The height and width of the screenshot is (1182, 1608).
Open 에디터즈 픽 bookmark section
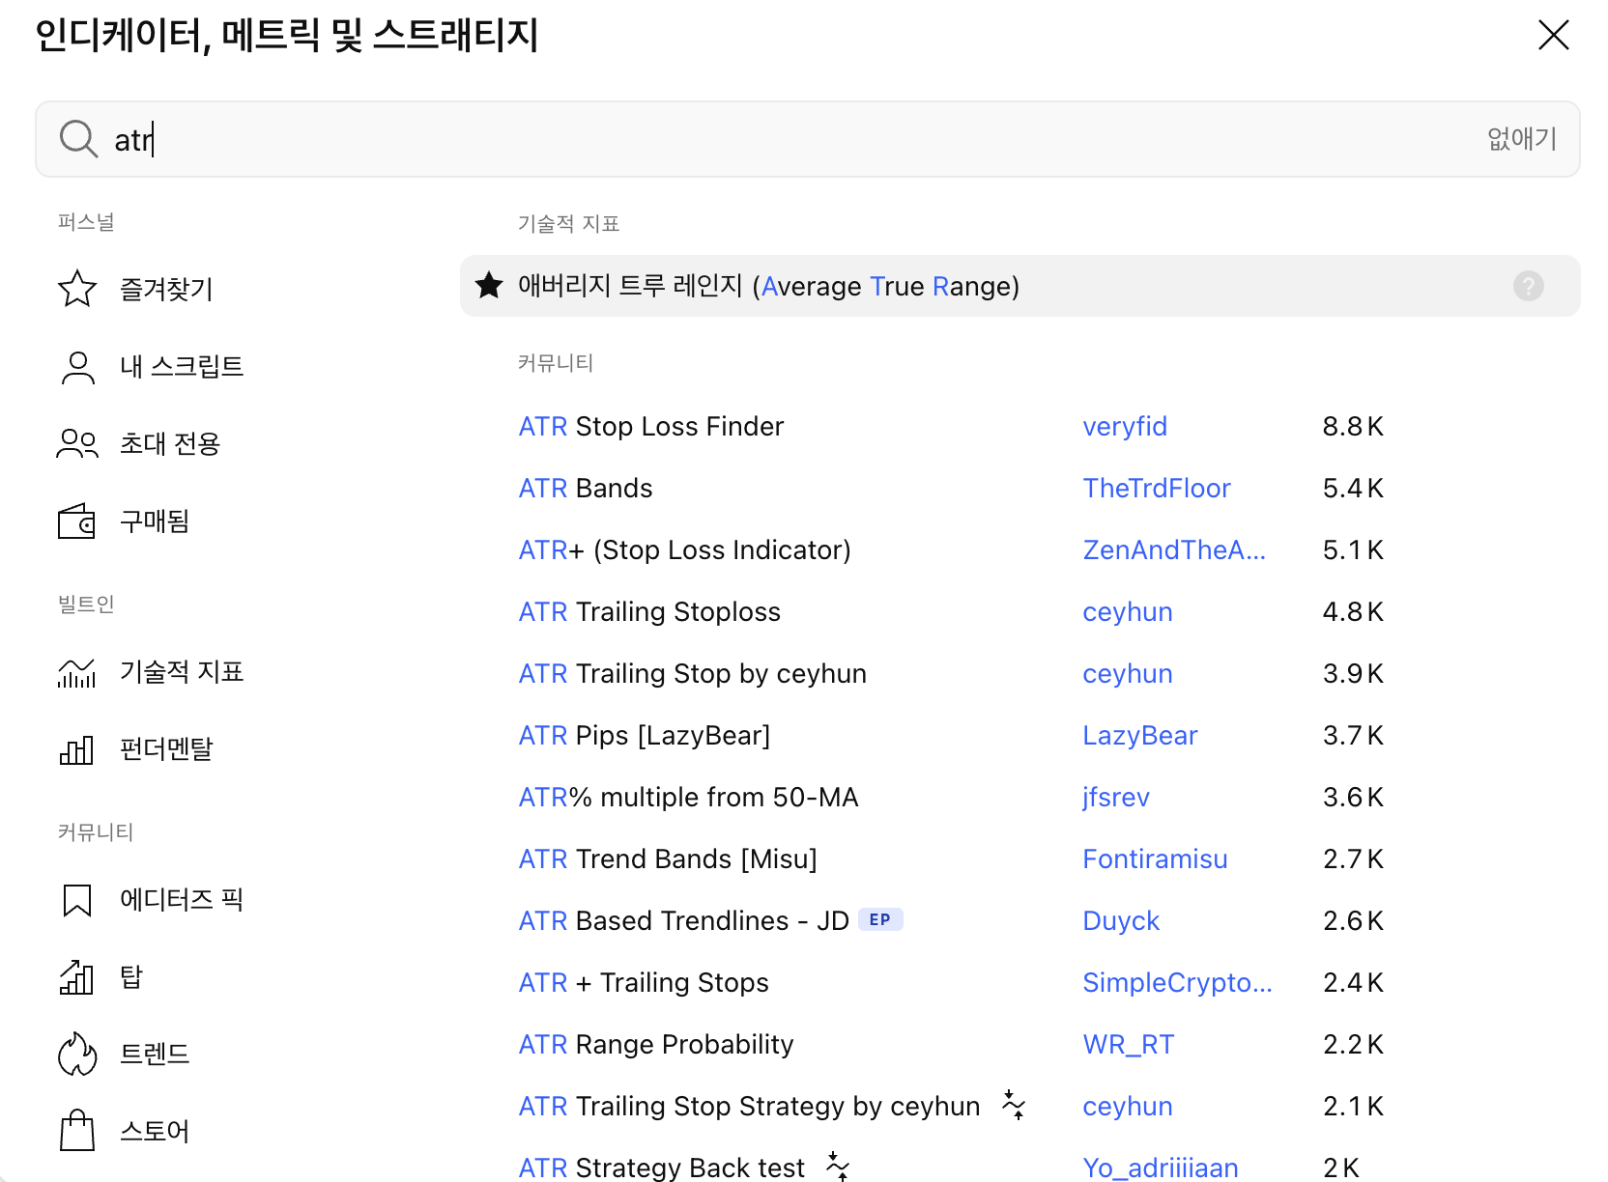point(181,899)
